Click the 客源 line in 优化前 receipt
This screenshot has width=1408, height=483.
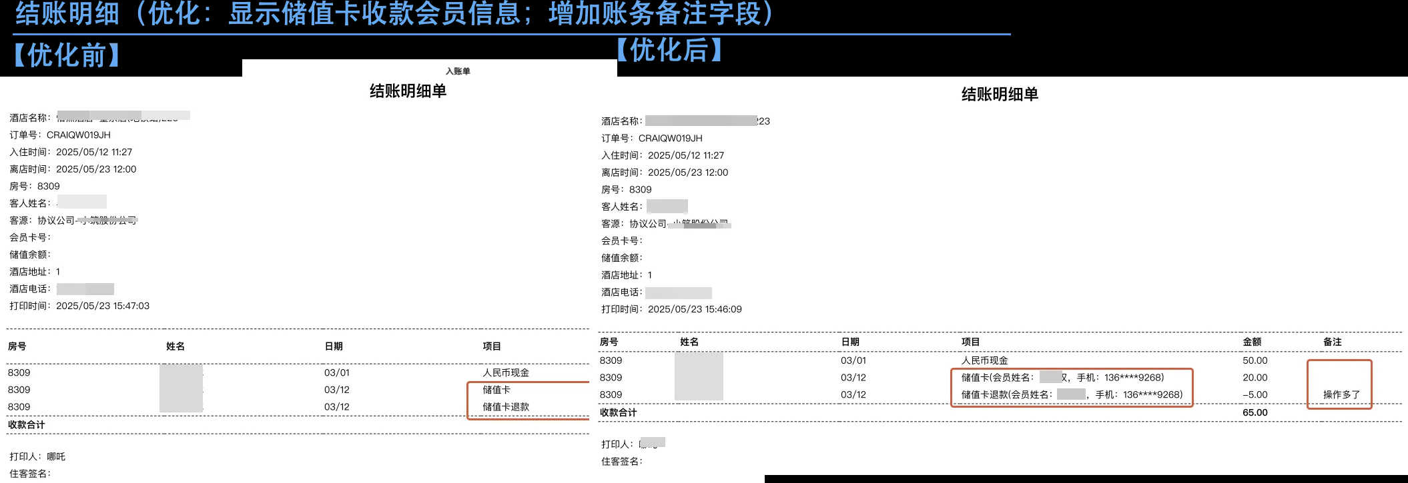click(73, 221)
